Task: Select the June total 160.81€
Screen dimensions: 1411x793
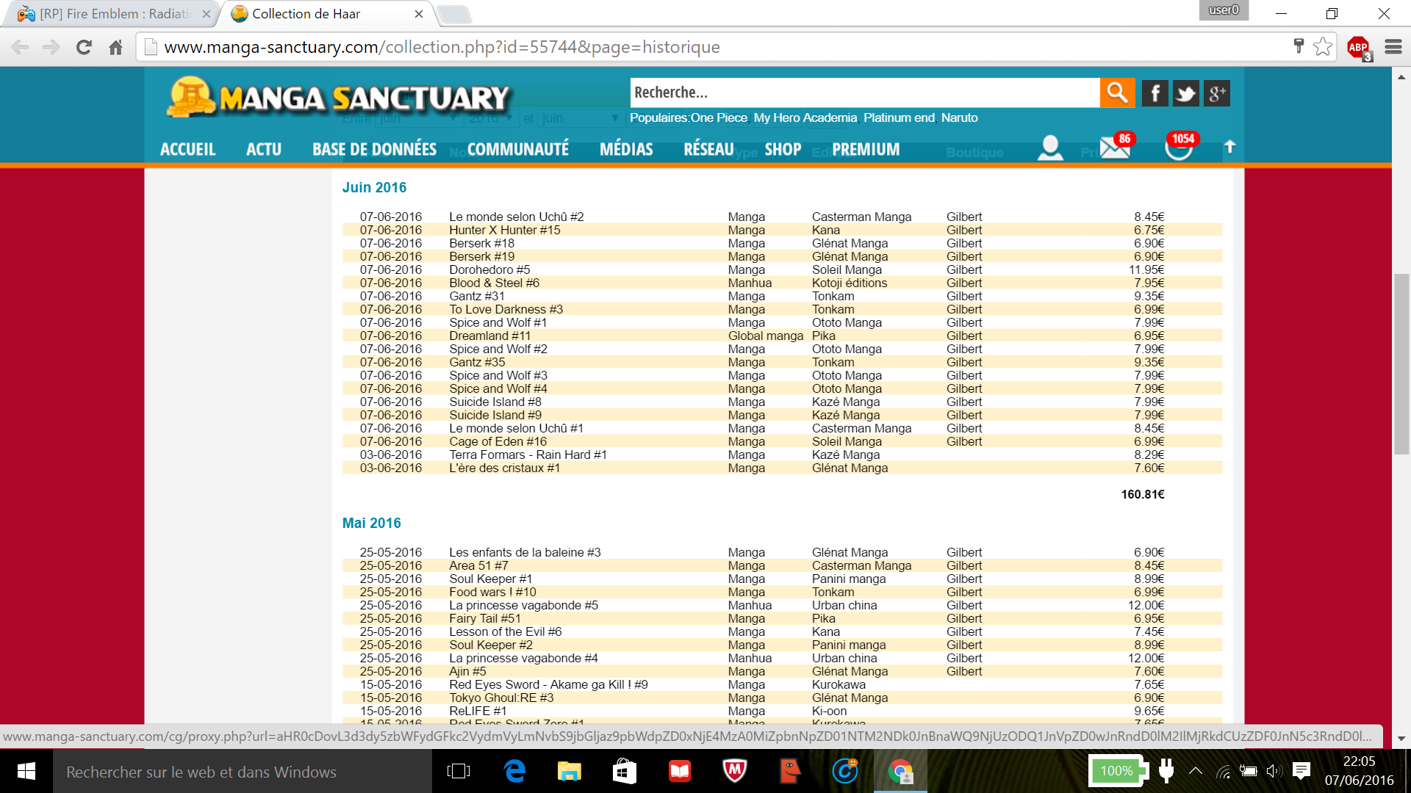Action: pos(1142,494)
